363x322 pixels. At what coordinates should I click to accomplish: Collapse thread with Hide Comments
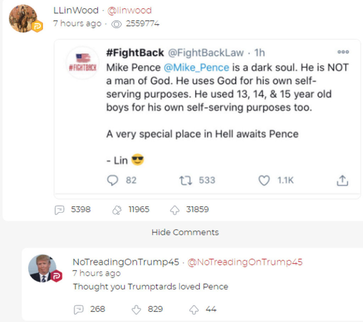click(185, 232)
